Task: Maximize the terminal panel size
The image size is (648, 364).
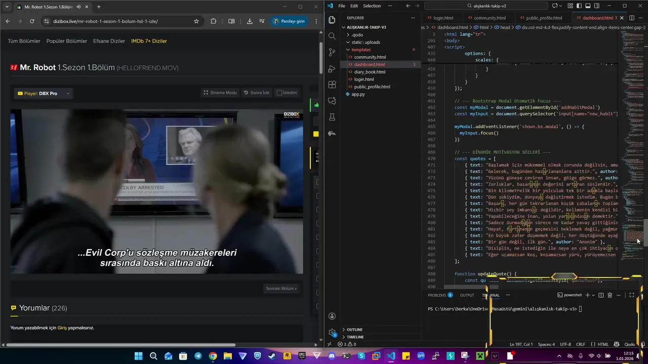Action: (632, 295)
